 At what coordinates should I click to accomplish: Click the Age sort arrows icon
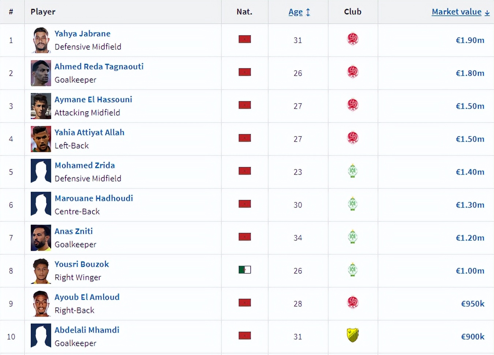pos(308,12)
